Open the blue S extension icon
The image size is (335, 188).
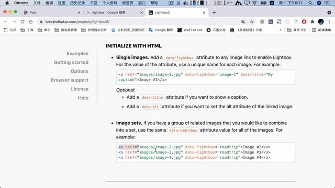(x=279, y=22)
